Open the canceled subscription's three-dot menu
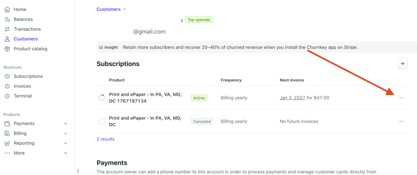417x175 pixels. click(x=402, y=121)
